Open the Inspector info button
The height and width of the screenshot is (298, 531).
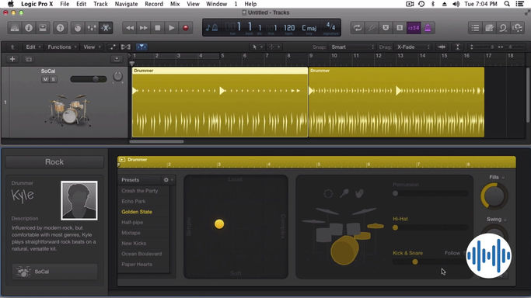(x=29, y=28)
